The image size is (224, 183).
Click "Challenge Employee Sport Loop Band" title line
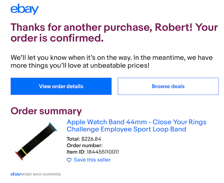[126, 129]
